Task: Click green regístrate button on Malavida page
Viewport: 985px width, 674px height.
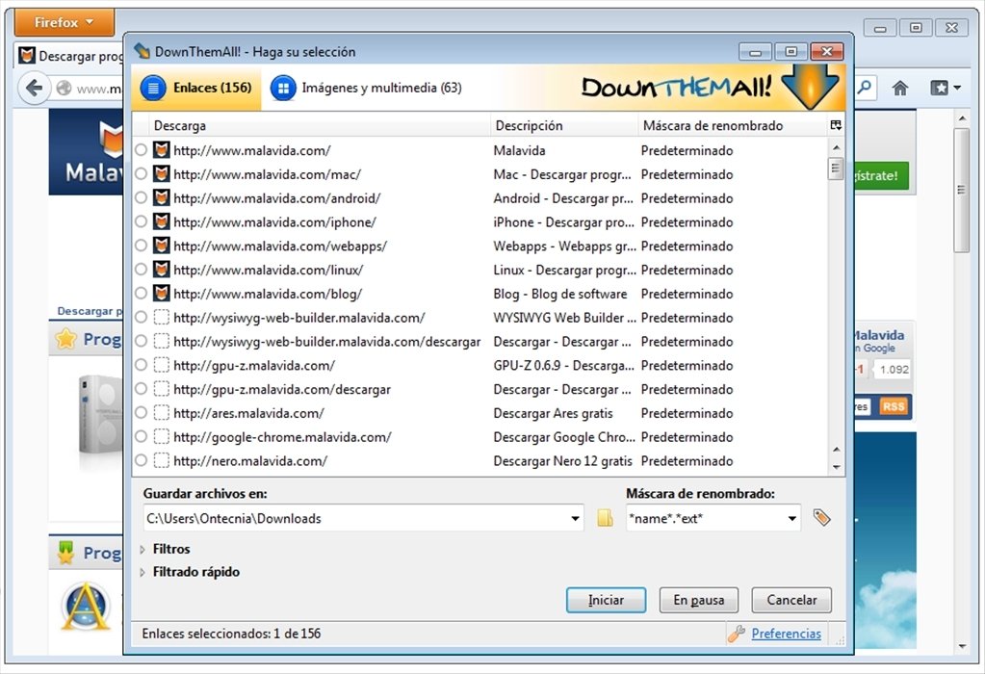Action: [881, 175]
